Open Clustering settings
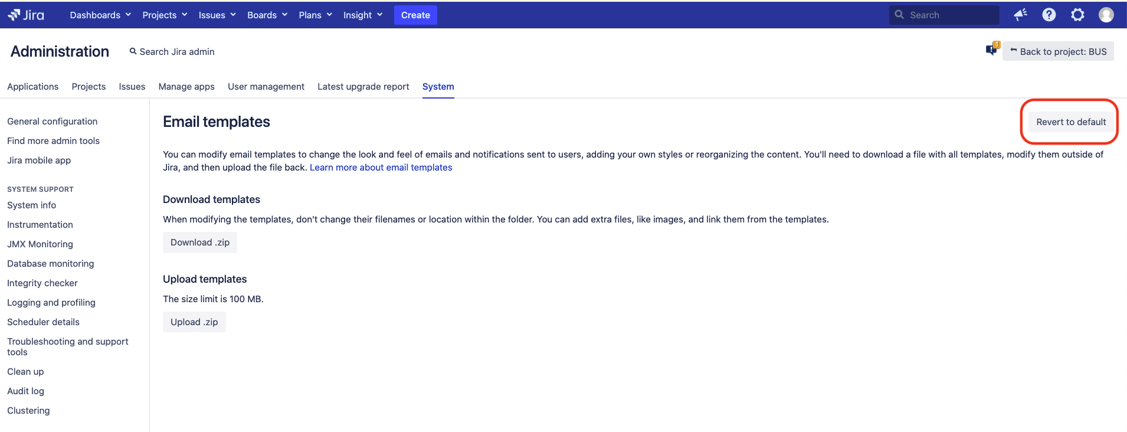Screen dimensions: 1127x432 [x=28, y=410]
